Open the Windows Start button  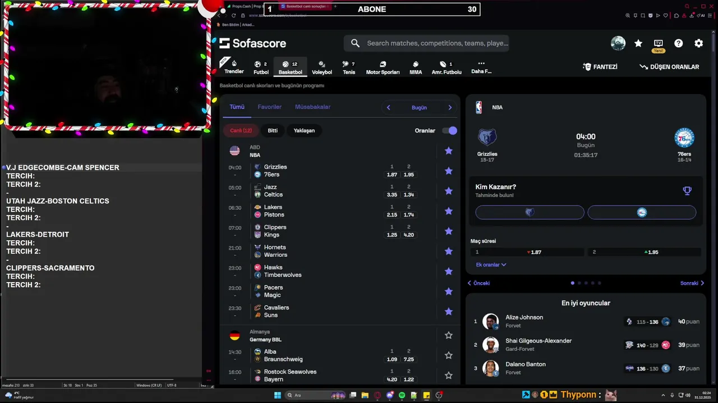pyautogui.click(x=277, y=395)
